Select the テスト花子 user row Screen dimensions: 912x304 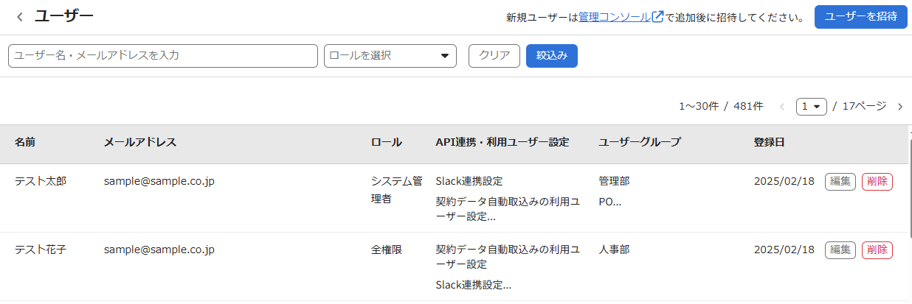click(x=454, y=266)
